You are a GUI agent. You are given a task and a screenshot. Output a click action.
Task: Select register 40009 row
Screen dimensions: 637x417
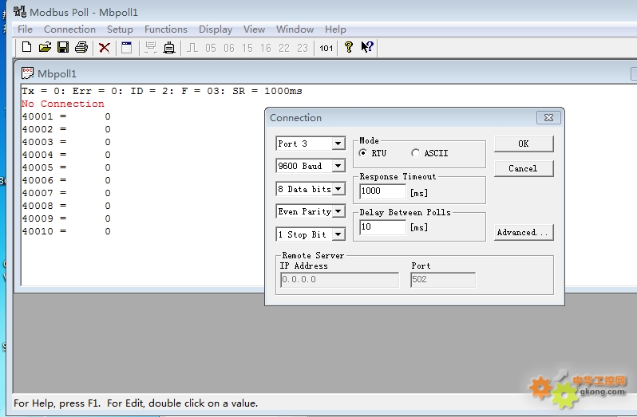tap(66, 218)
